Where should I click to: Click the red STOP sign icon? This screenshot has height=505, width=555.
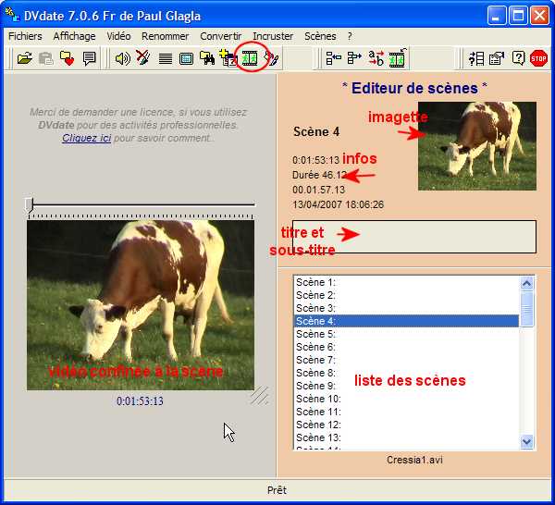[538, 58]
